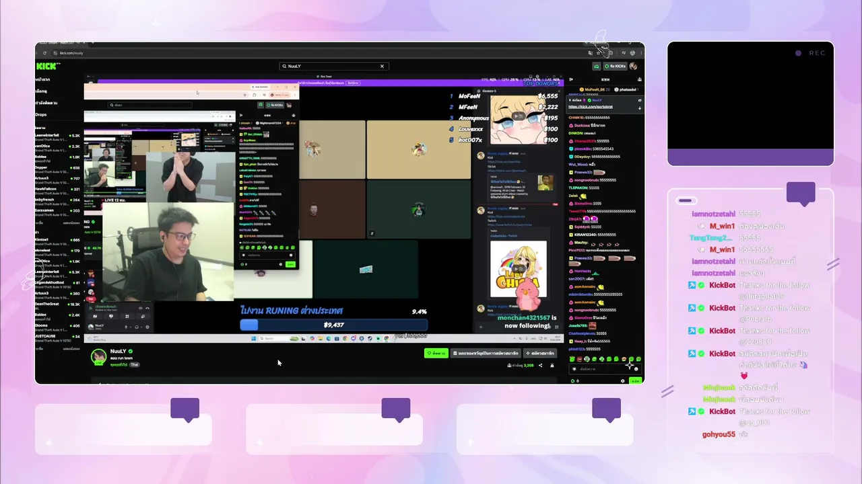Open เลือกดู in the sidebar

(x=42, y=91)
